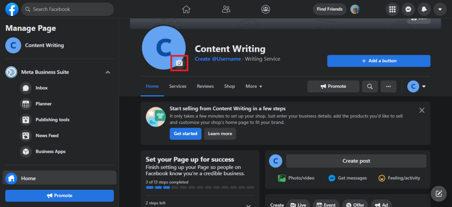Open Messenger from top bar
The width and height of the screenshot is (452, 207).
408,9
